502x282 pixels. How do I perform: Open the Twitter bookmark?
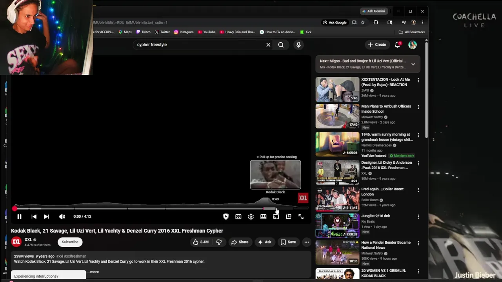coord(162,32)
